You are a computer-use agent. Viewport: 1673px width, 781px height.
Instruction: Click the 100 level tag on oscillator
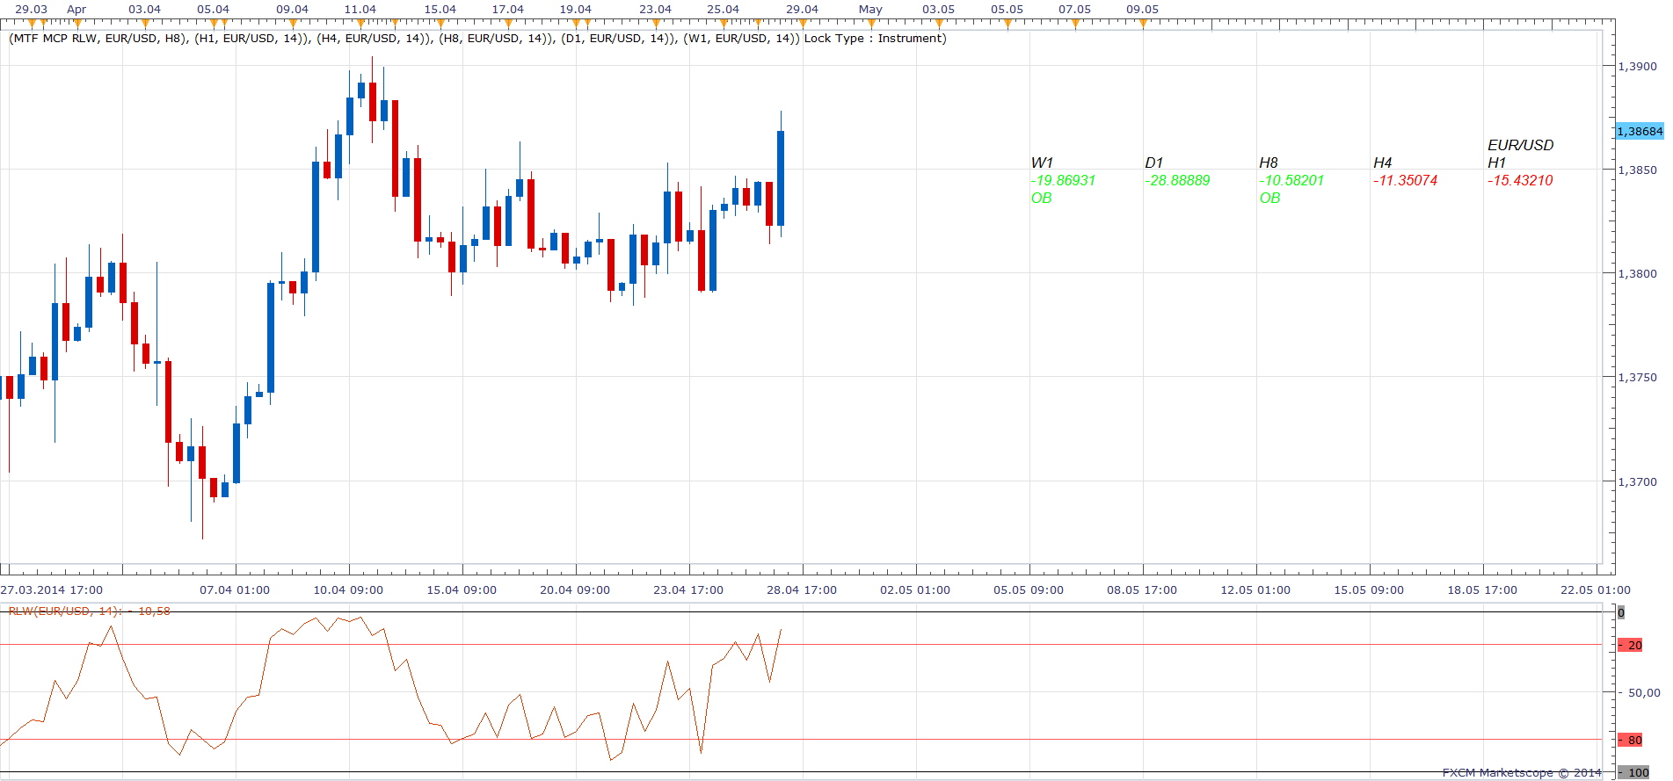(1633, 772)
